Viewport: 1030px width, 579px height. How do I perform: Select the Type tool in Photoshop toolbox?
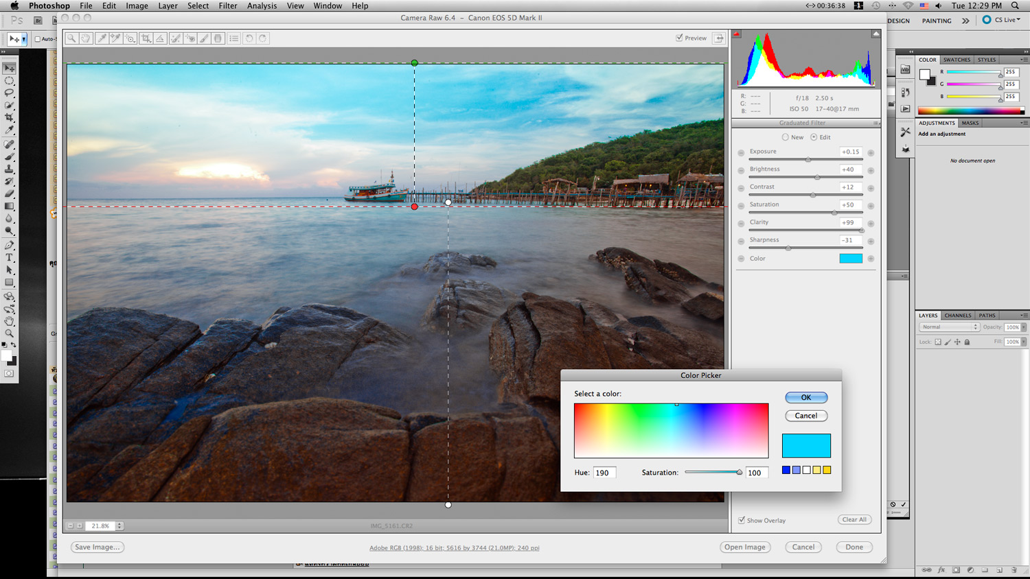point(9,258)
